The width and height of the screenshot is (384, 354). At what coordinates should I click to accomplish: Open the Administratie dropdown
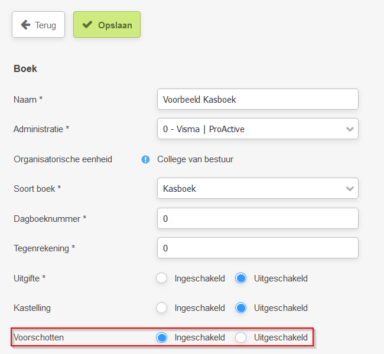point(258,129)
